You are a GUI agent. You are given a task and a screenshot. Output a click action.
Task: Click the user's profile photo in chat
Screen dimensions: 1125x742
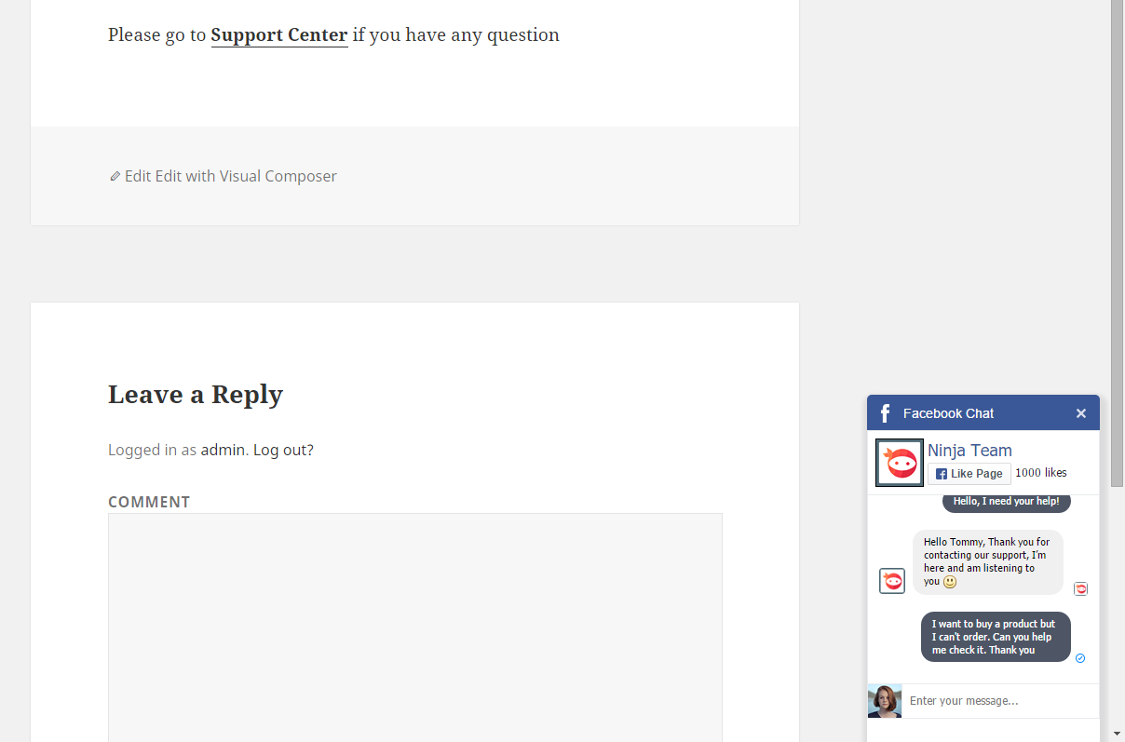[885, 701]
